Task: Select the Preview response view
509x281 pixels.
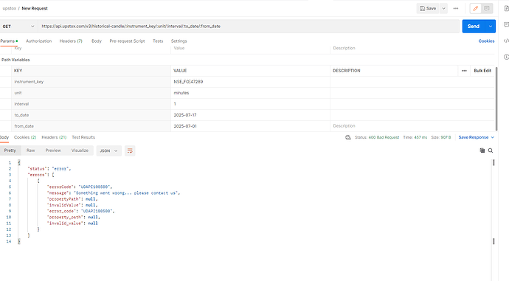Action: click(53, 150)
